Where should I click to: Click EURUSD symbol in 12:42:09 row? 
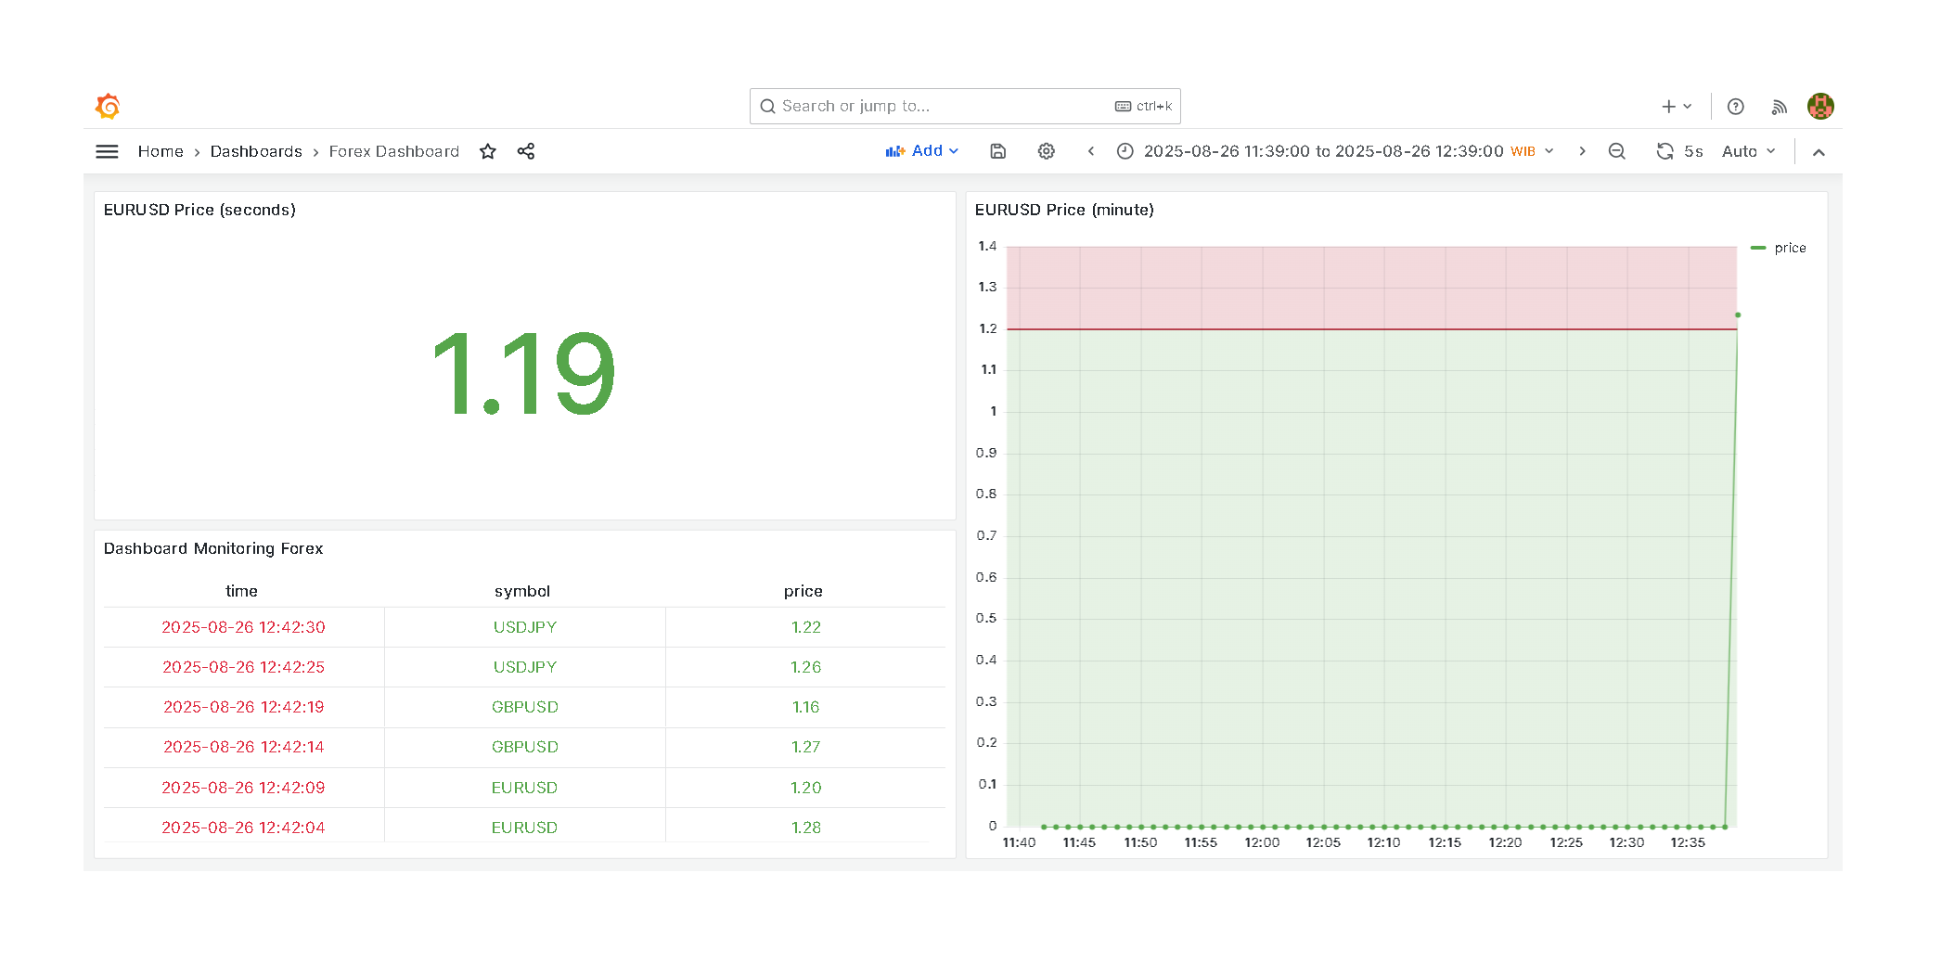point(525,788)
